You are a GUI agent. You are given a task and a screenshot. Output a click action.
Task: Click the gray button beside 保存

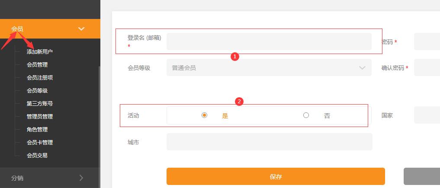(422, 176)
